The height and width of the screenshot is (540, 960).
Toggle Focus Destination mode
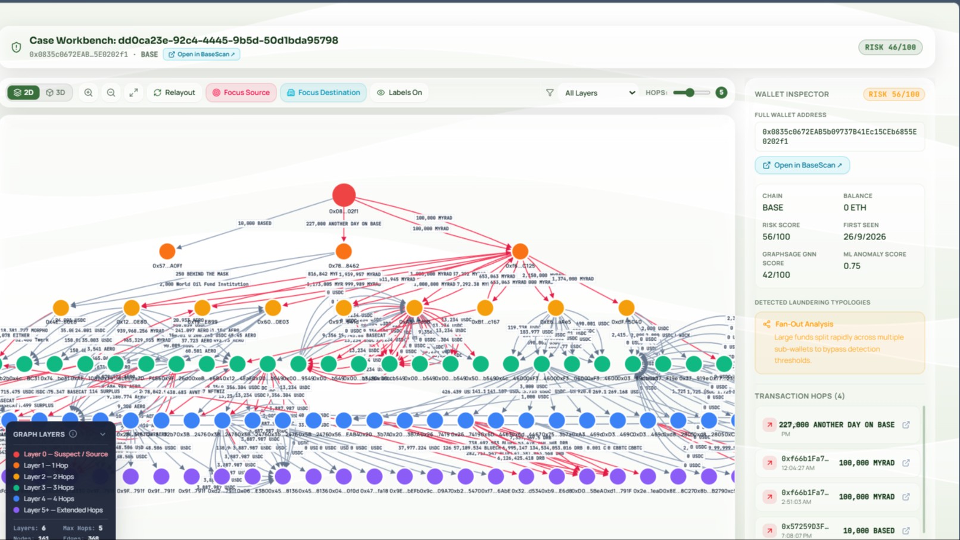click(323, 93)
